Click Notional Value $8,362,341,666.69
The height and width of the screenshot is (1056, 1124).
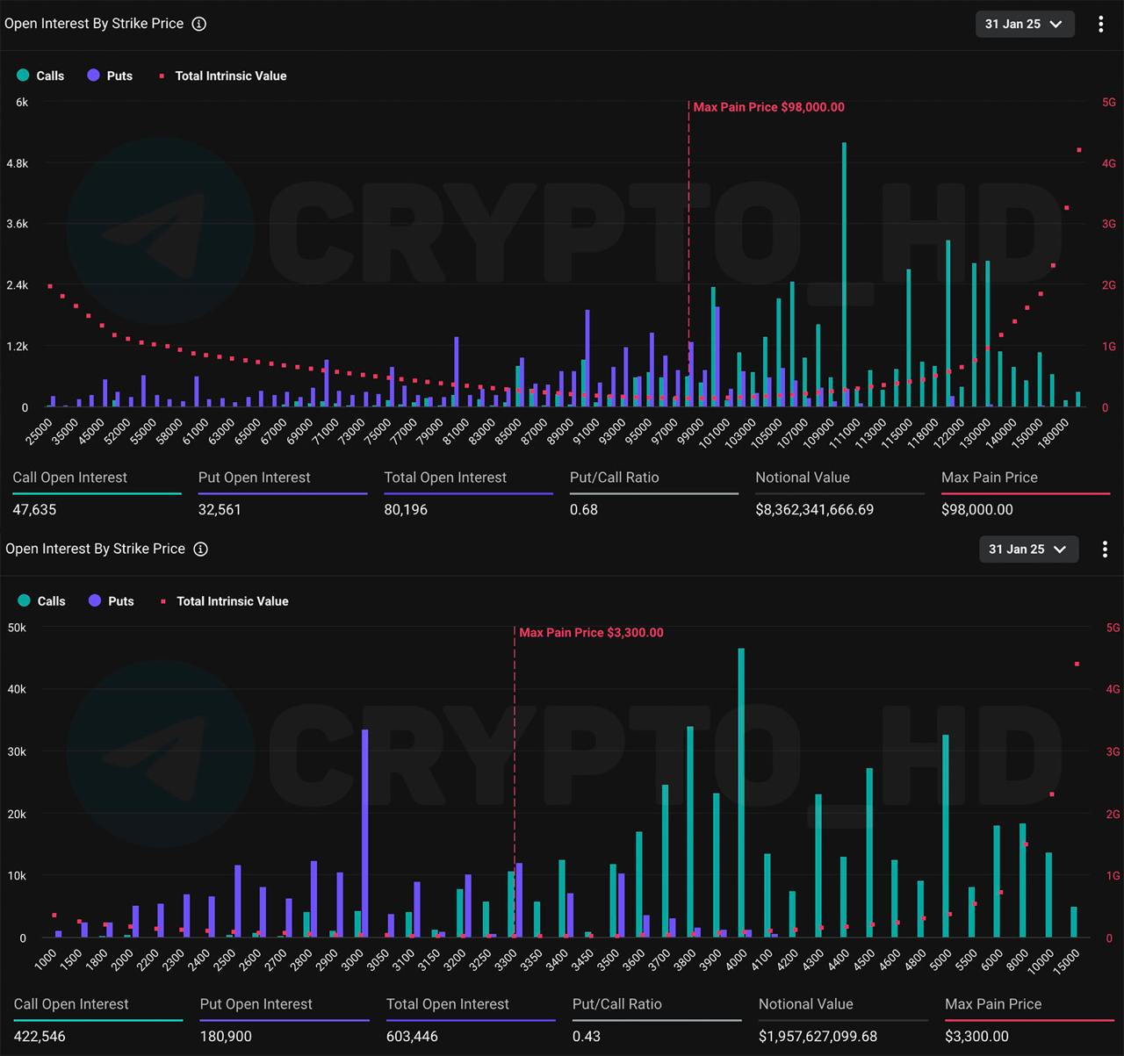(x=815, y=509)
